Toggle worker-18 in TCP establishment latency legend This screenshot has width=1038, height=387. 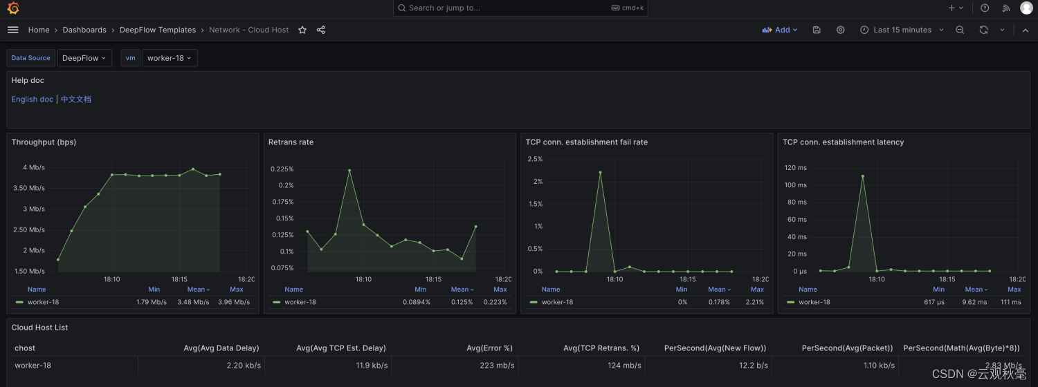click(814, 302)
